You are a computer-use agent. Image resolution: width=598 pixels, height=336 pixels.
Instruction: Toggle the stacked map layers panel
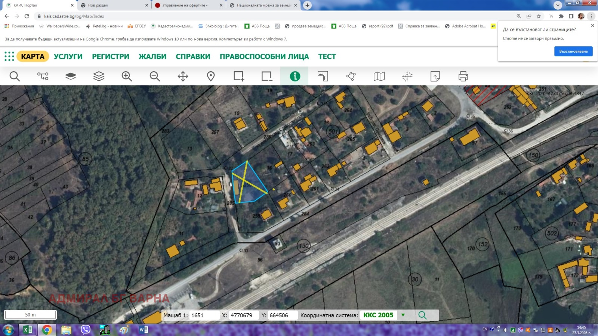tap(98, 76)
